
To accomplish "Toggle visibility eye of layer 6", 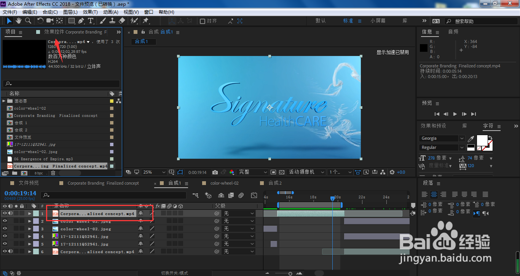I will tap(5, 252).
